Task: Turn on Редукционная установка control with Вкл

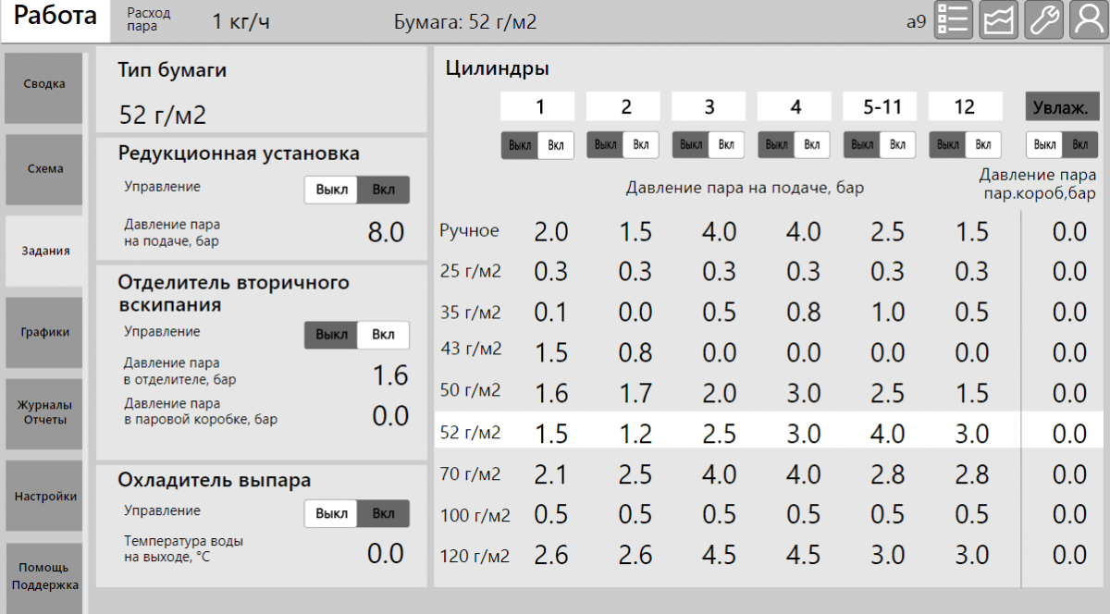Action: point(383,190)
